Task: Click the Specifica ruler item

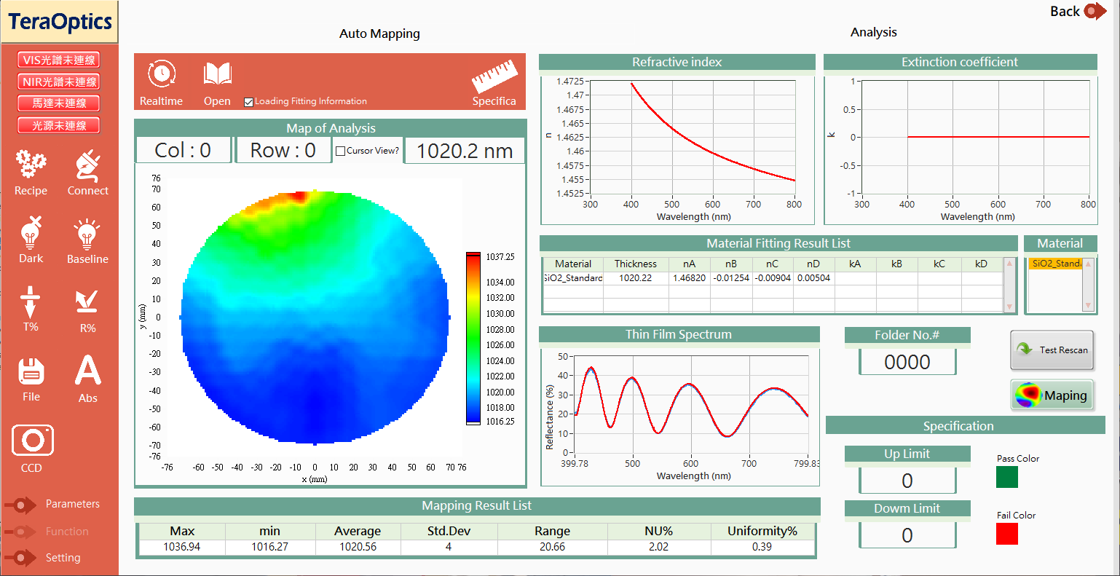Action: tap(494, 76)
